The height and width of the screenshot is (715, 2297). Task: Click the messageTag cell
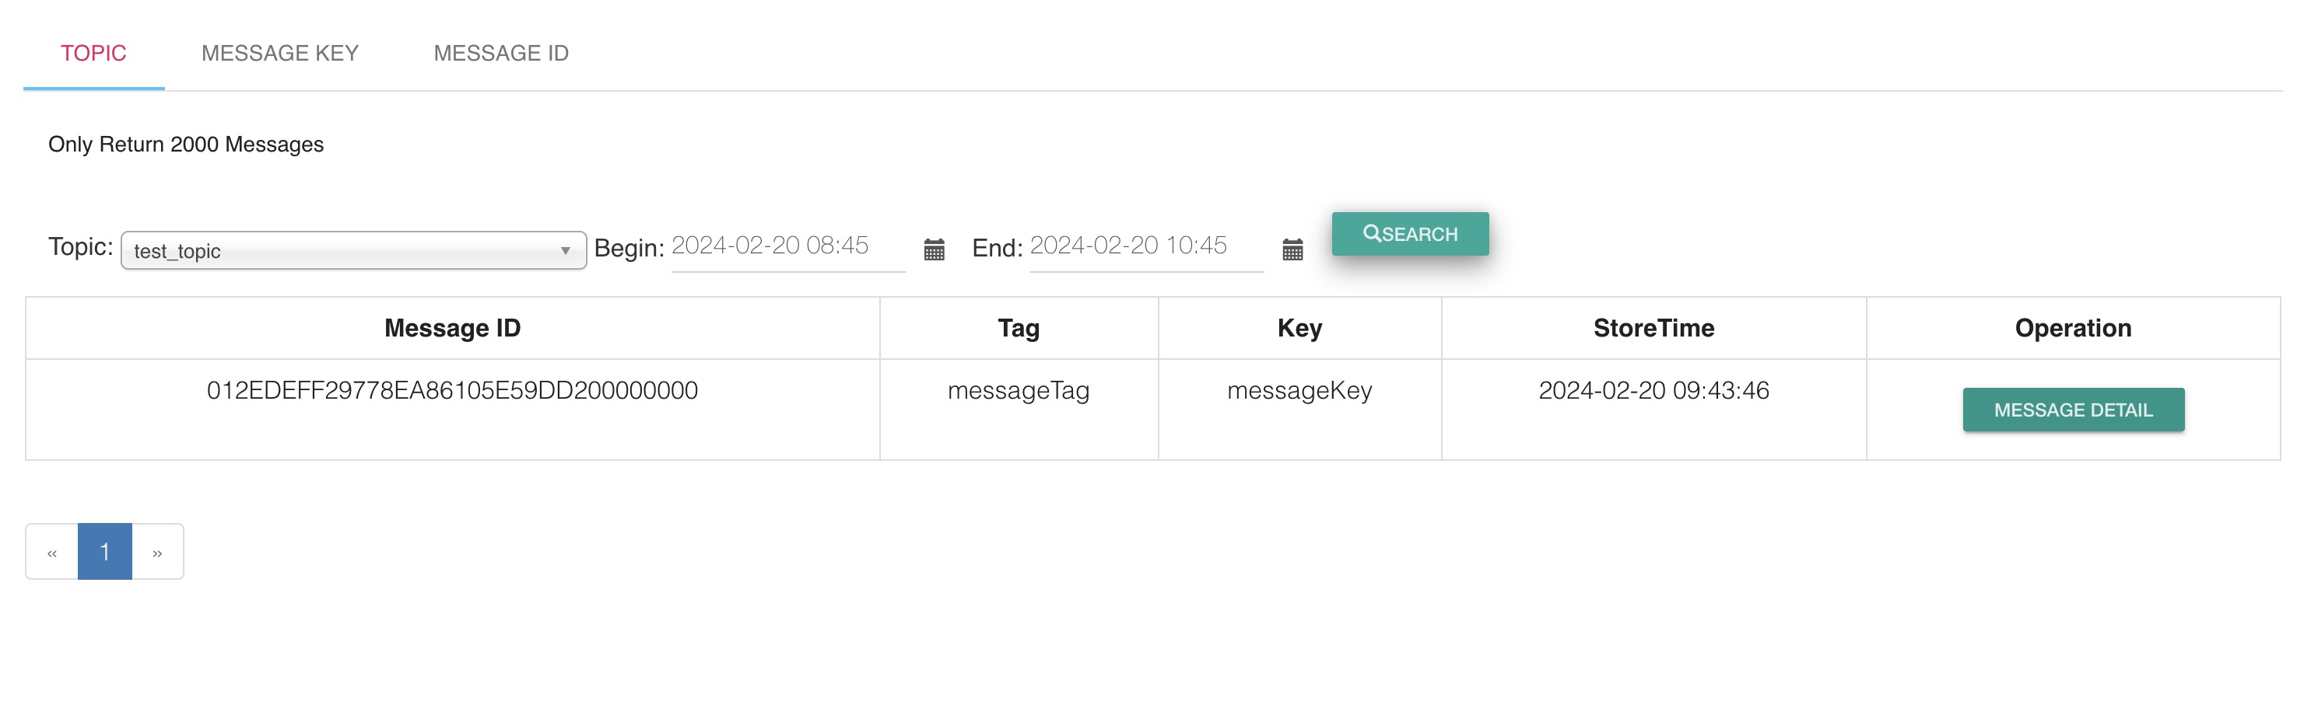1019,390
